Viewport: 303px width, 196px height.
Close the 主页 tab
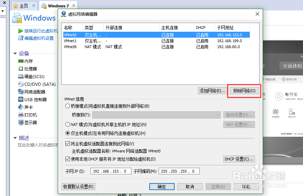[34, 6]
